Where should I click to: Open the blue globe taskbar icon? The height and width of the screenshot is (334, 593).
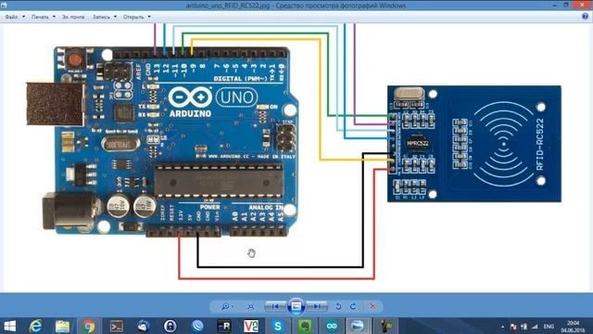tap(197, 326)
